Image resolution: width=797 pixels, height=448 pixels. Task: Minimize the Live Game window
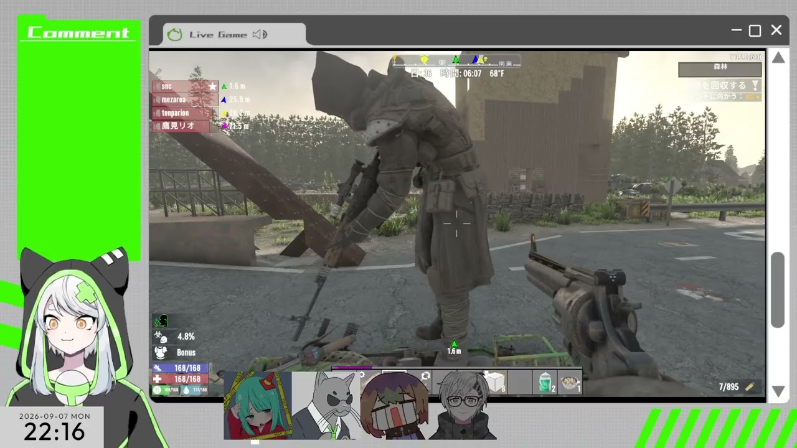pyautogui.click(x=737, y=30)
